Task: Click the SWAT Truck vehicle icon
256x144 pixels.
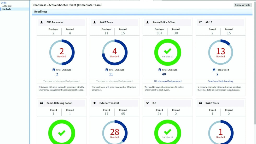Action: click(x=200, y=103)
